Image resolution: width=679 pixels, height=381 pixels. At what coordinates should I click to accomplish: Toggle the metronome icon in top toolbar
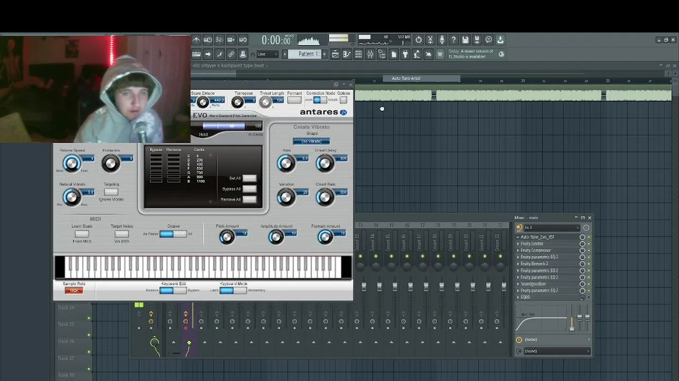[196, 40]
